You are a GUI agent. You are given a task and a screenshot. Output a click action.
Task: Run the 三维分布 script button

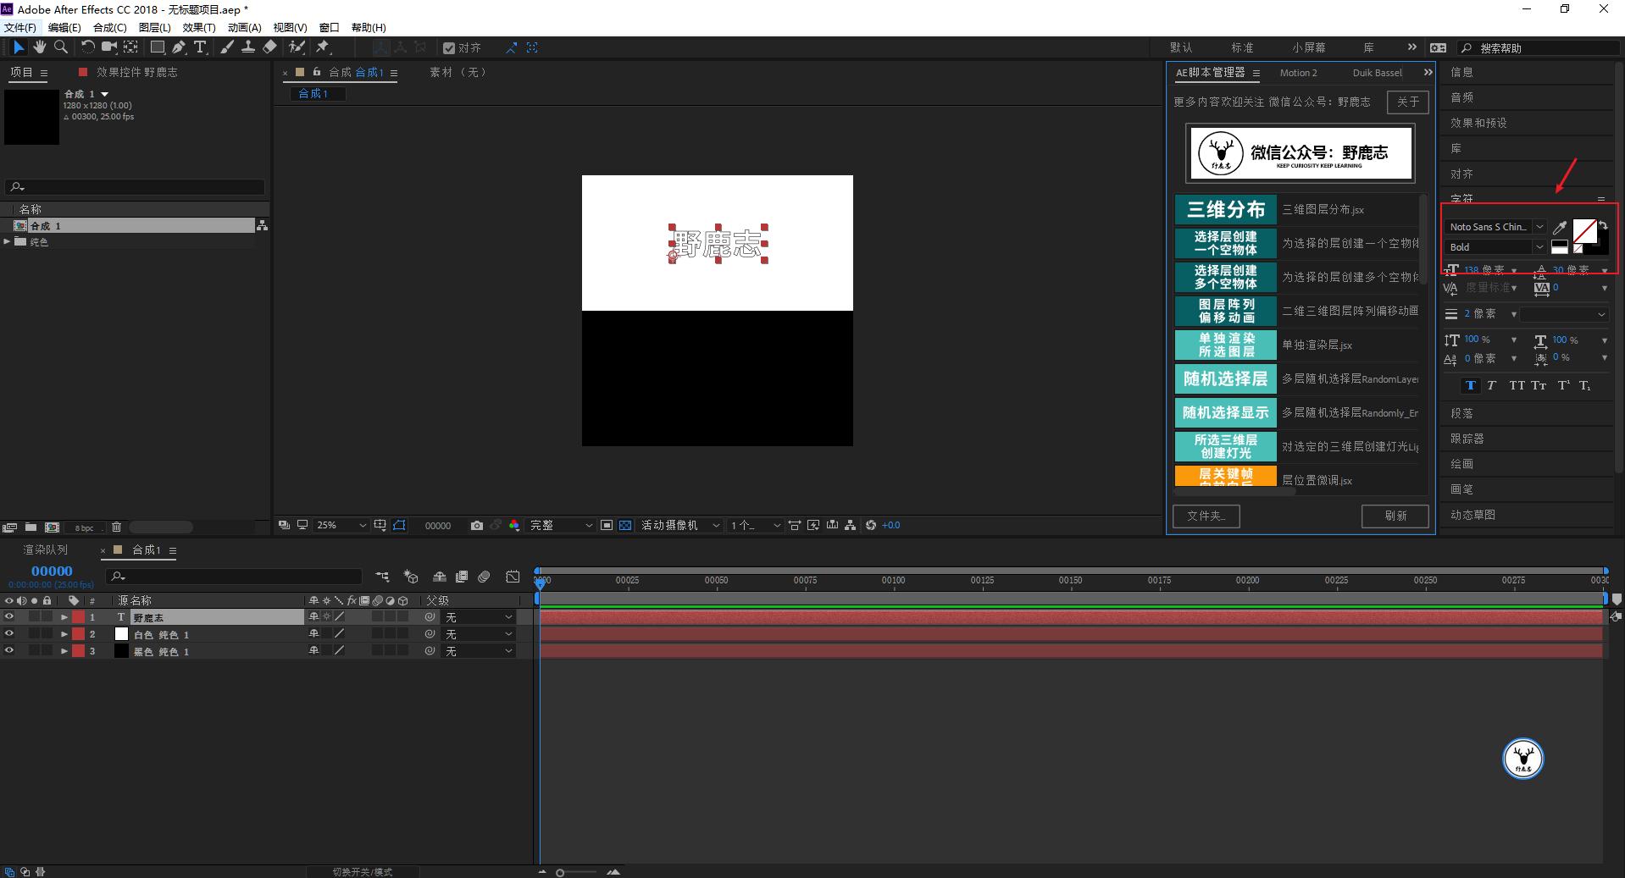point(1225,209)
